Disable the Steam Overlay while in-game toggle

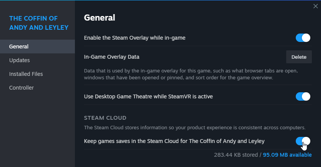click(x=303, y=38)
